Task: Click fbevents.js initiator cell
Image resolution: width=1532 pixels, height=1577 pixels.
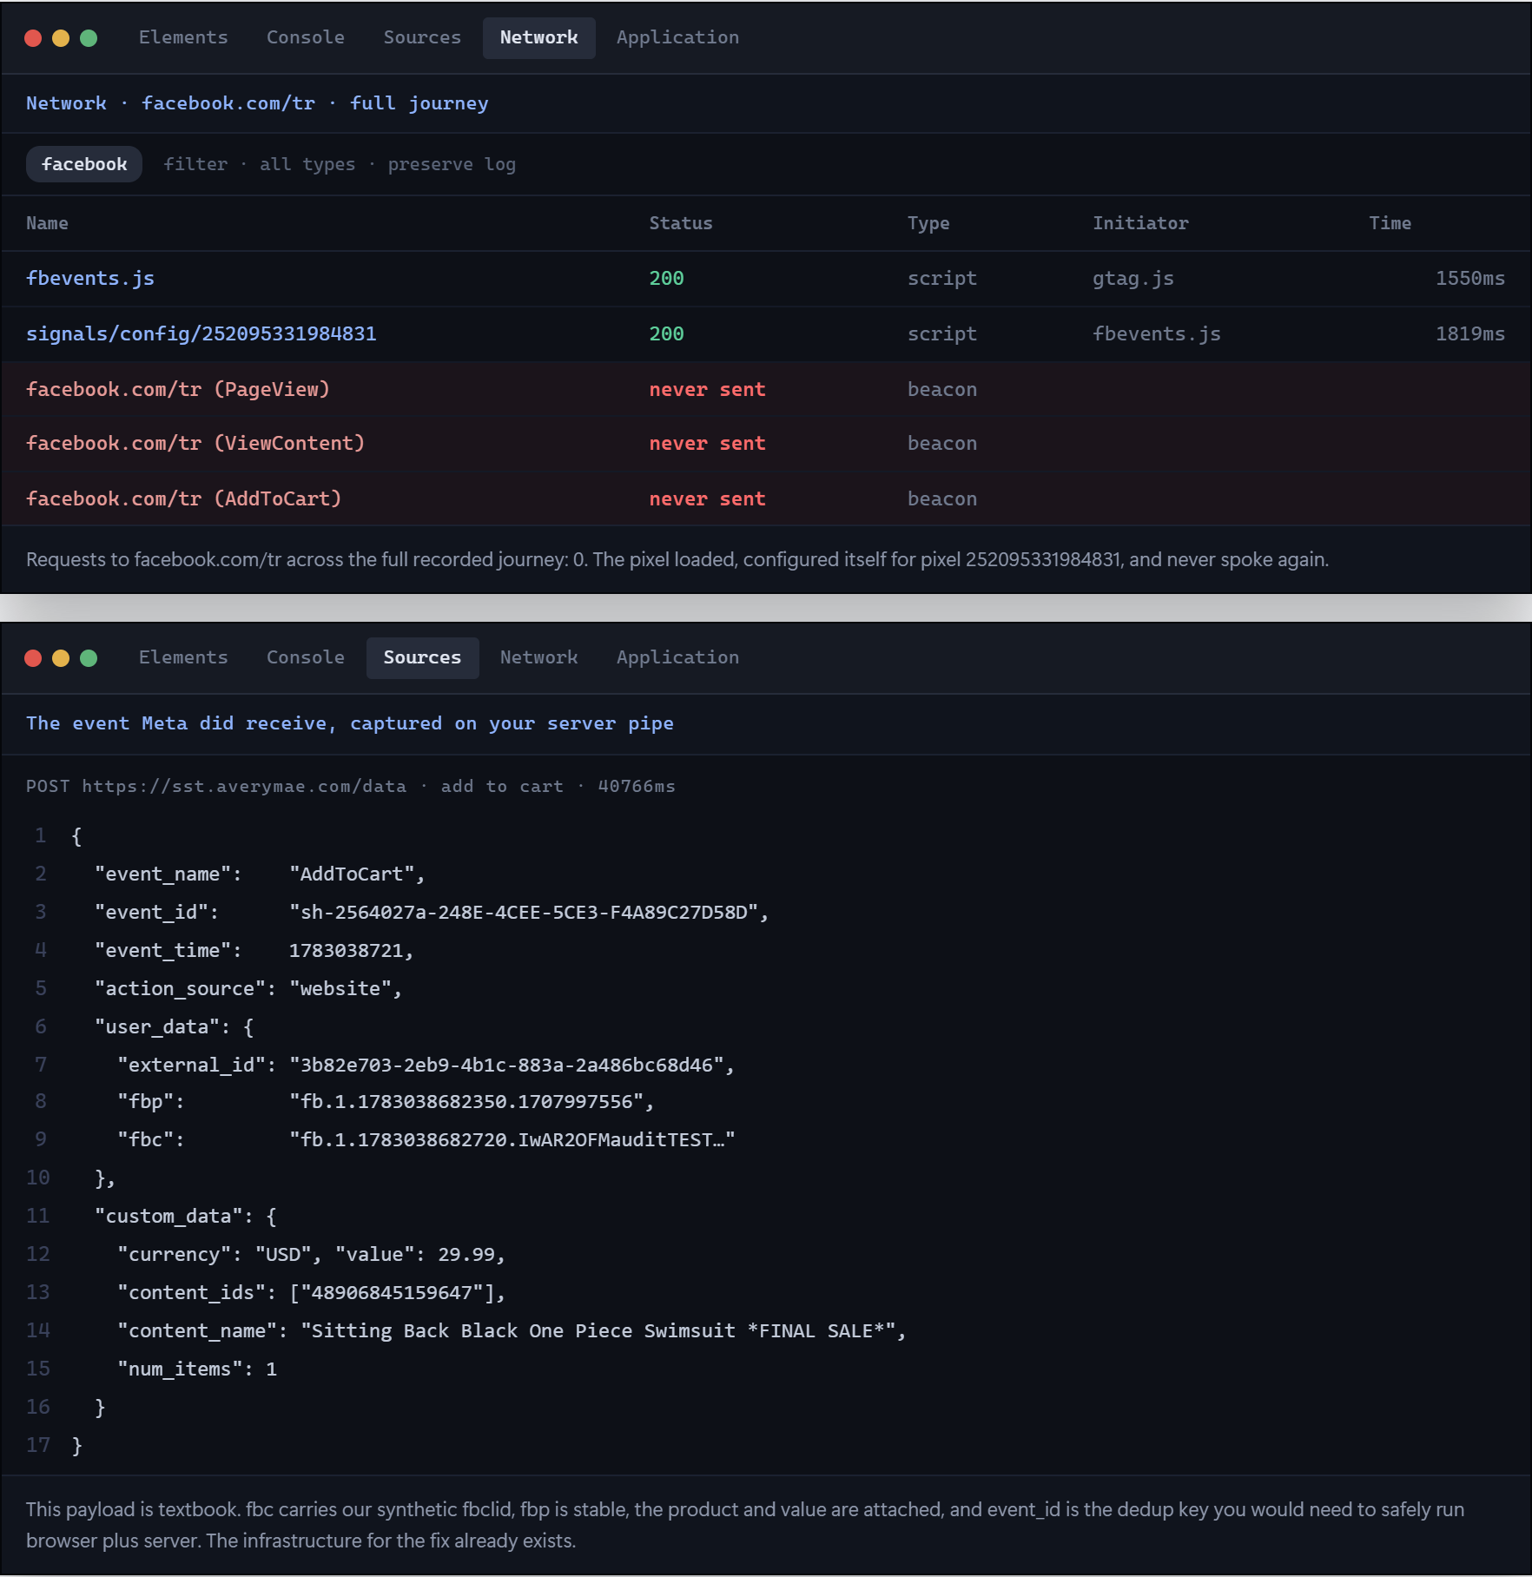Action: pyautogui.click(x=1156, y=333)
